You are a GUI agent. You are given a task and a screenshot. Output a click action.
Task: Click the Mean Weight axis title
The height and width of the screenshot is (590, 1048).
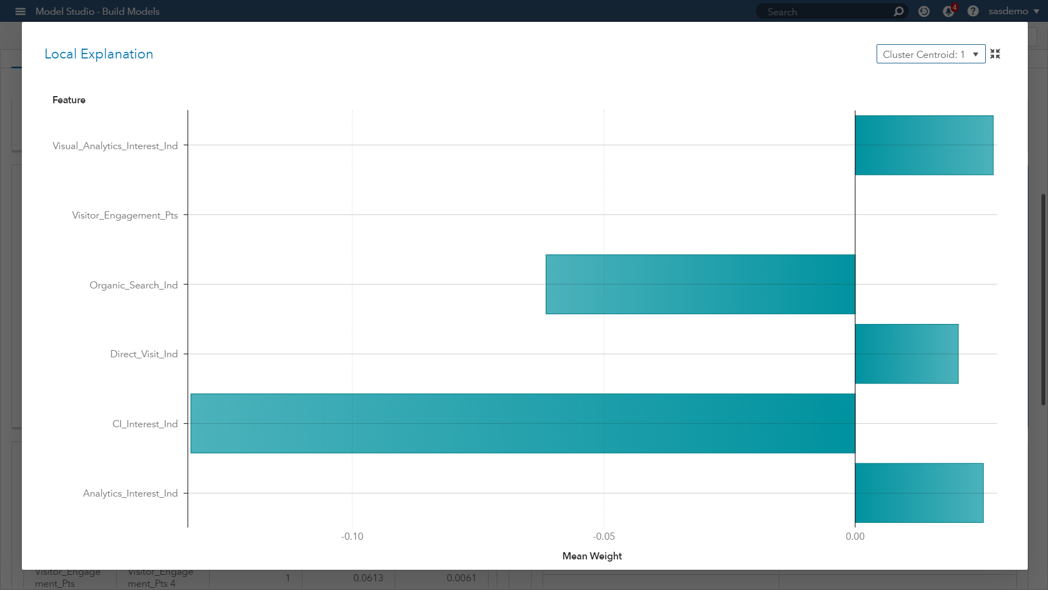pos(592,556)
